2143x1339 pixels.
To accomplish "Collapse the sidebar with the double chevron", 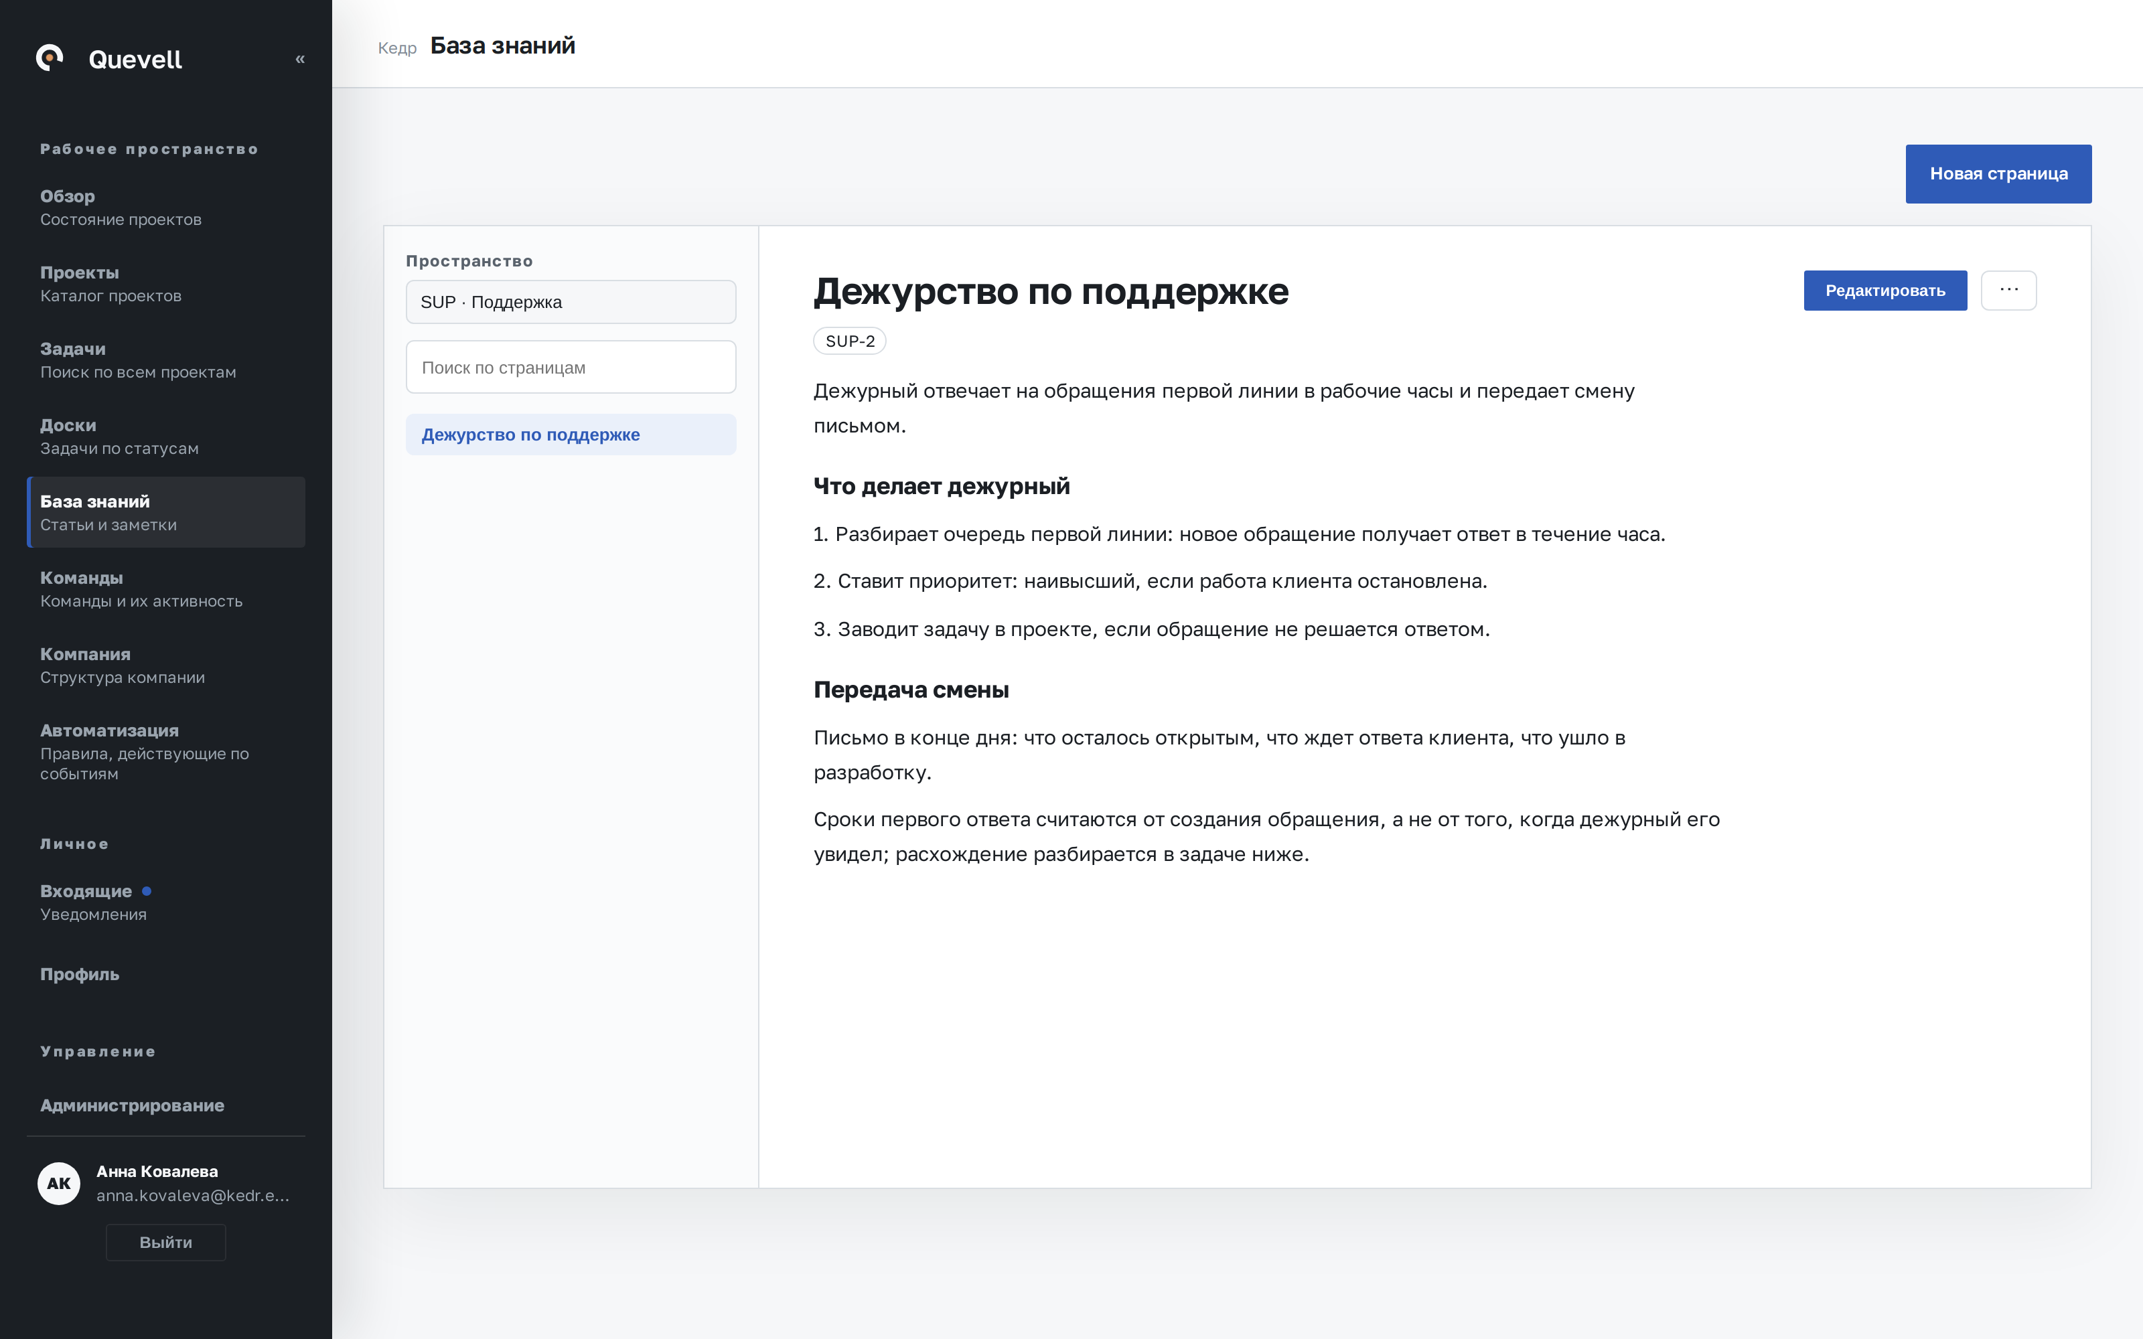I will [300, 60].
